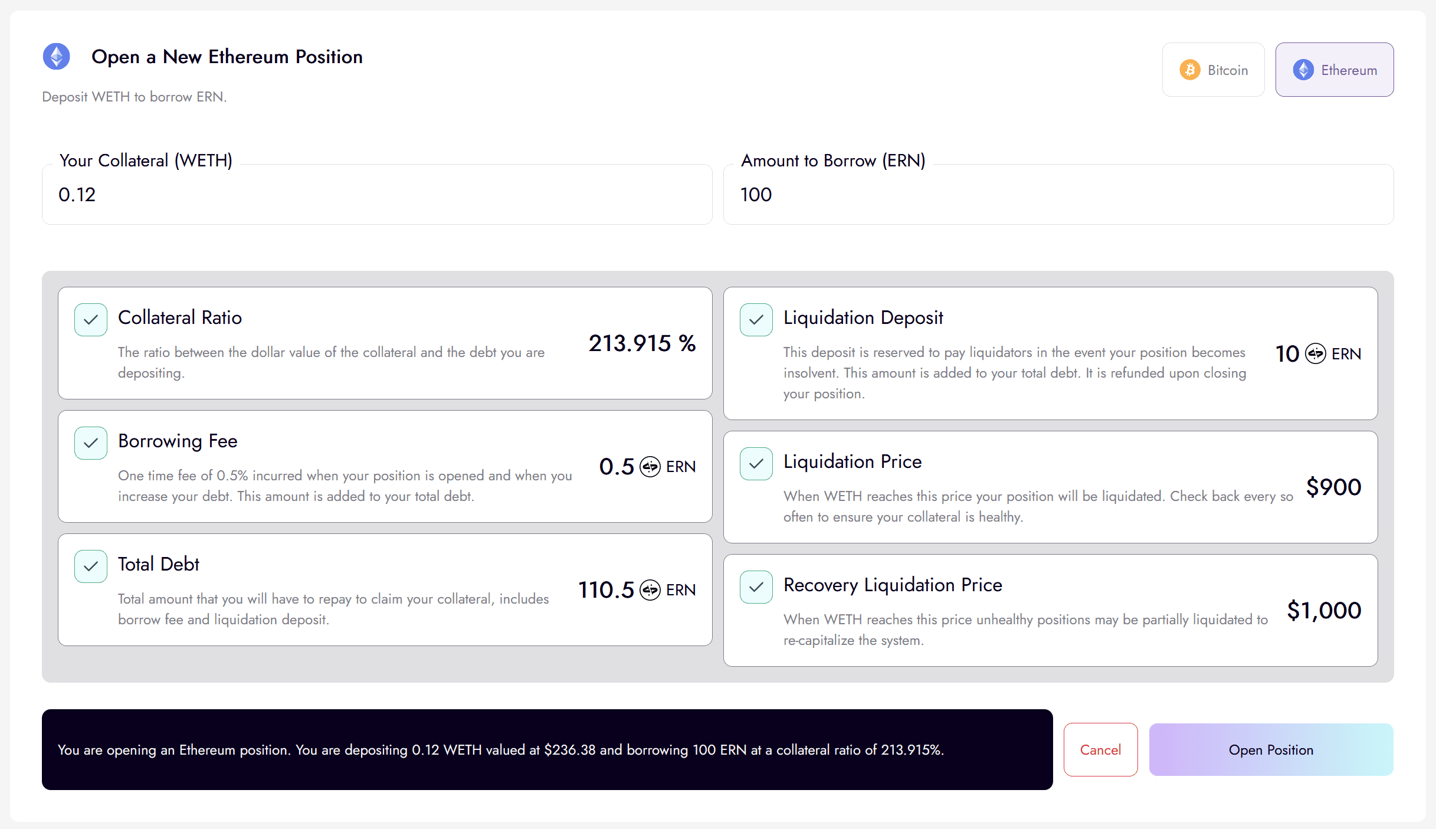The image size is (1436, 829).
Task: Click the ERN token icon in Liquidation Deposit
Action: point(1316,354)
